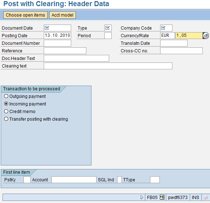
Task: Click the Choose open items button
Action: pyautogui.click(x=25, y=15)
